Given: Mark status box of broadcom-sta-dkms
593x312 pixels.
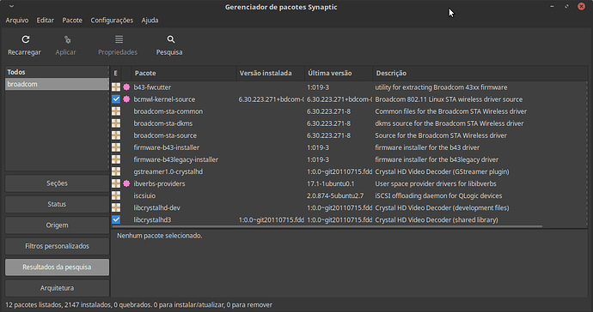Looking at the screenshot, I should 116,123.
